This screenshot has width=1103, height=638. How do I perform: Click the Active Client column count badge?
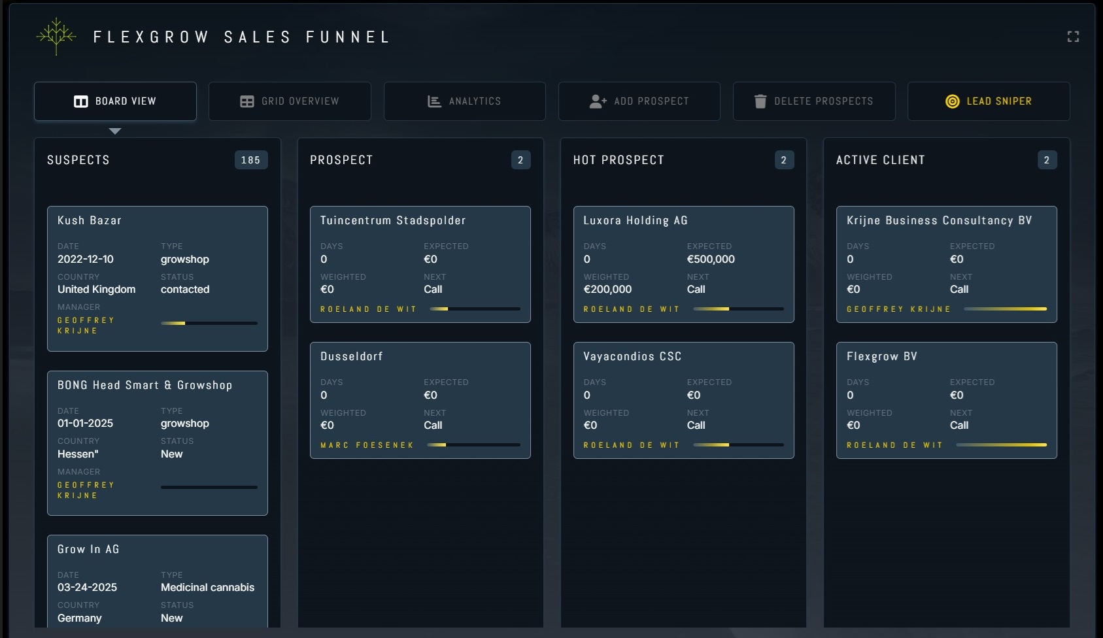[x=1047, y=160]
